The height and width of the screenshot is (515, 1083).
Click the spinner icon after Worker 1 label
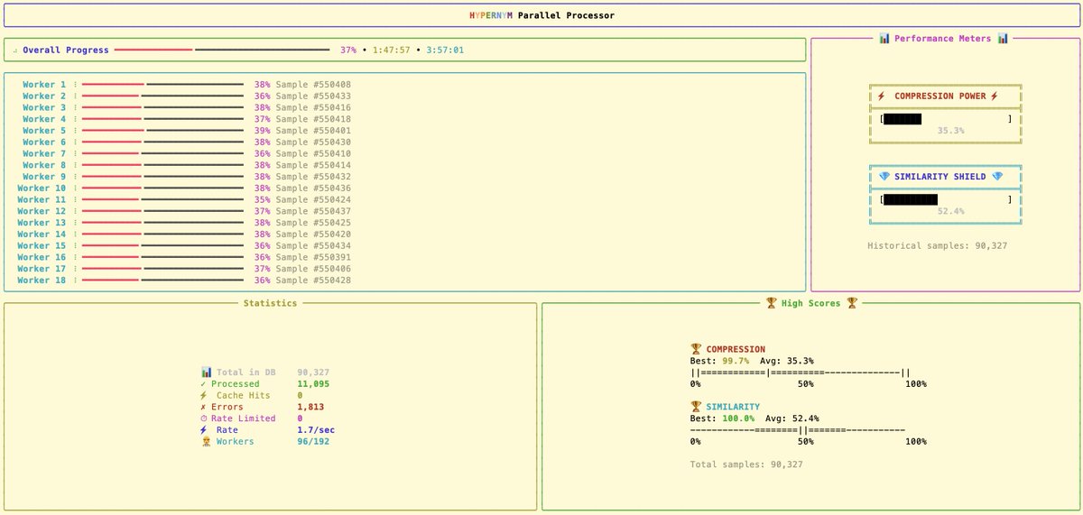pos(76,85)
